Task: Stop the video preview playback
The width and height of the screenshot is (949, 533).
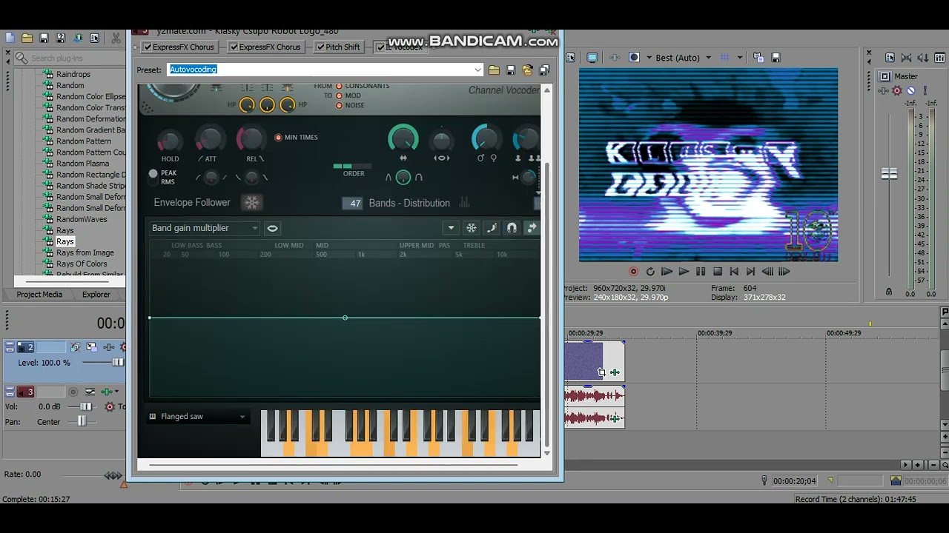Action: 718,272
